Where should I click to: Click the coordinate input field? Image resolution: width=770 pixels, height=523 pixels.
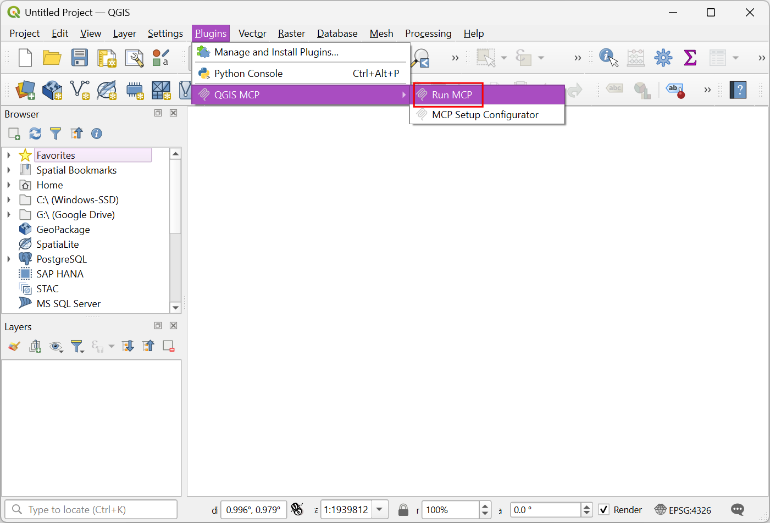[x=253, y=510]
